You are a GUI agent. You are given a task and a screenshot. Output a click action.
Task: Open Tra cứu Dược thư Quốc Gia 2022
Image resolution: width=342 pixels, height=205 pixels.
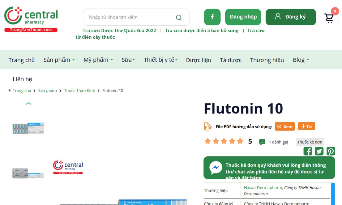click(x=119, y=30)
